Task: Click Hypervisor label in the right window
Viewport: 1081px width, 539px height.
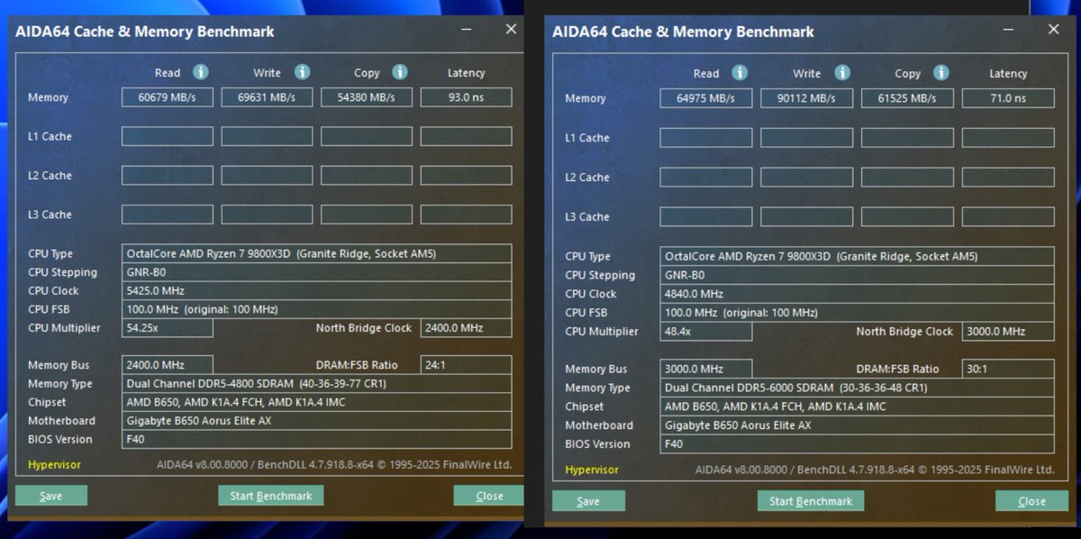Action: pyautogui.click(x=592, y=470)
